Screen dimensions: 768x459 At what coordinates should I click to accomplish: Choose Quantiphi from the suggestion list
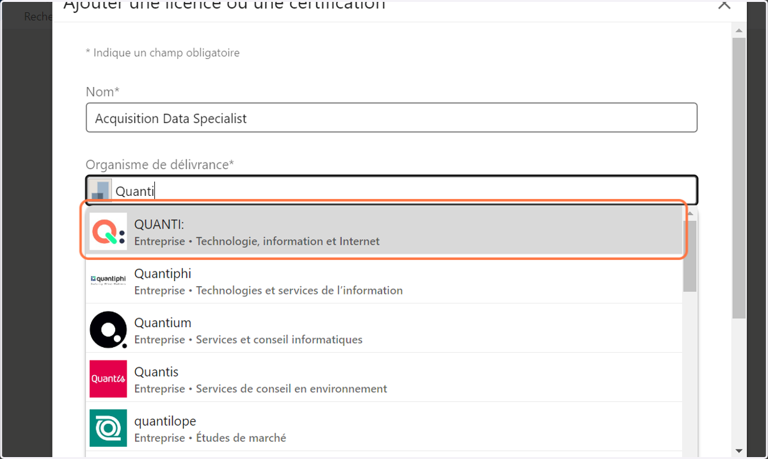(384, 279)
